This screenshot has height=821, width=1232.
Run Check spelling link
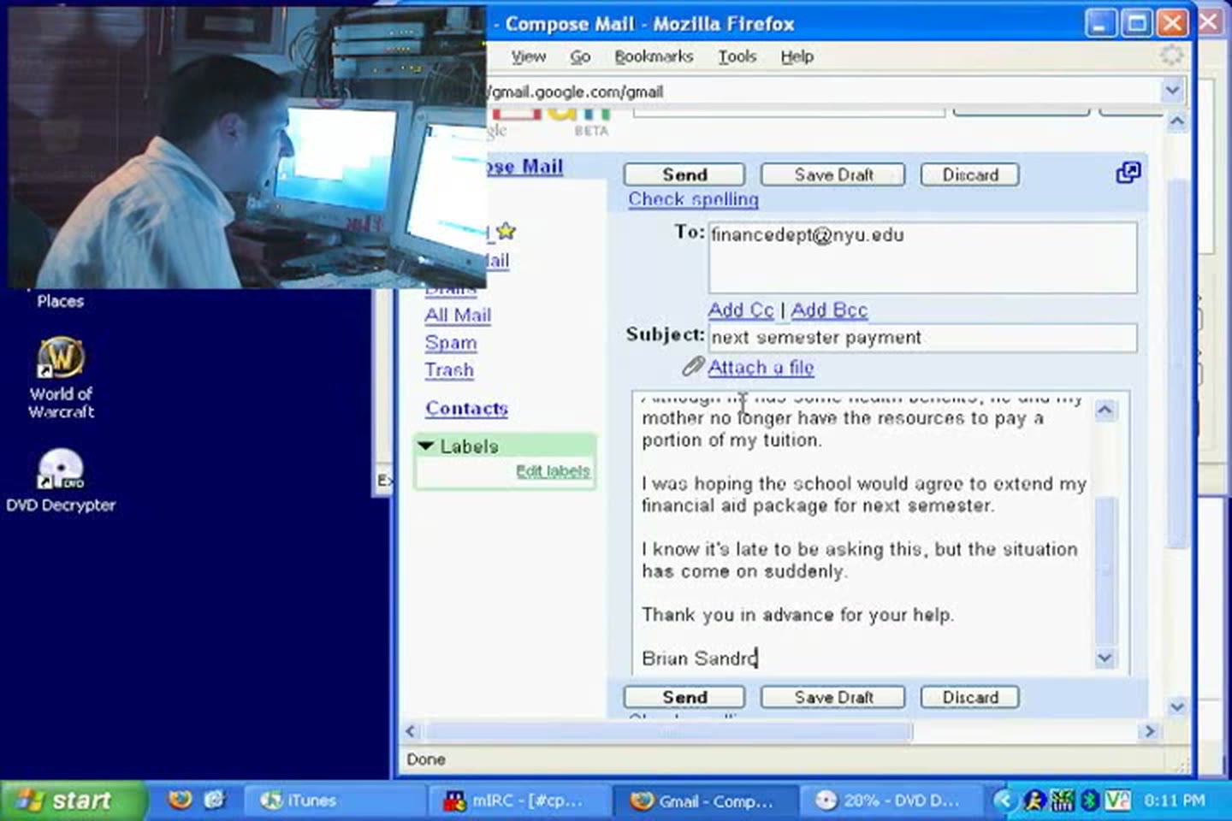pos(693,199)
